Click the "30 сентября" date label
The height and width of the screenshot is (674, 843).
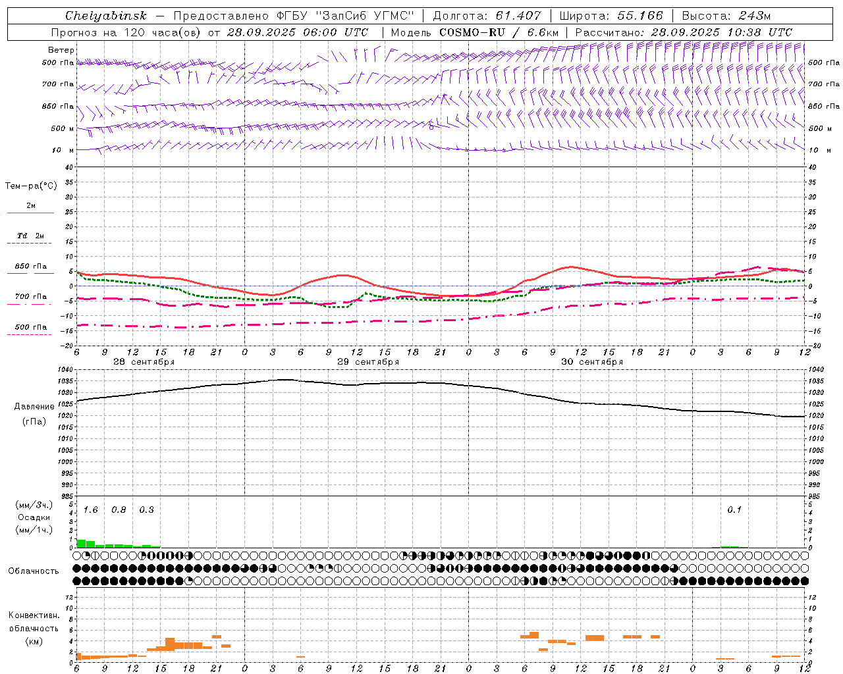[x=592, y=362]
